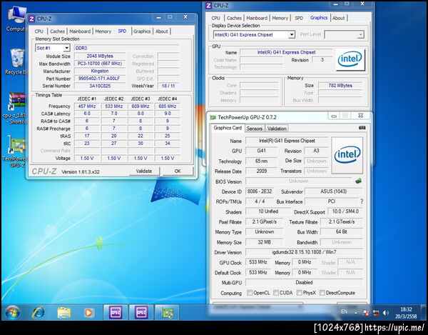Click the Module Size value 2048 MBytes
This screenshot has height=335, width=428.
pos(100,56)
